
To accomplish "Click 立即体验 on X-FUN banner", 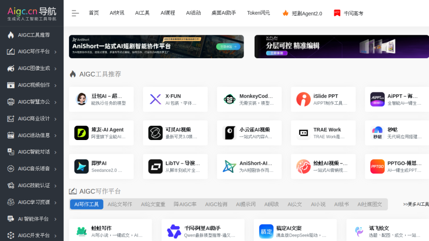I will (x=276, y=53).
